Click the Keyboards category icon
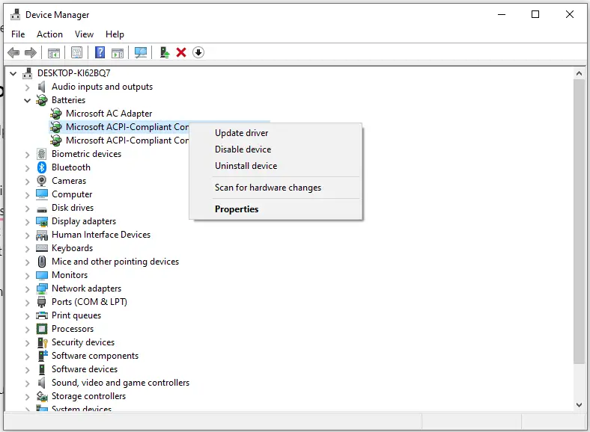The width and height of the screenshot is (590, 432). click(x=42, y=248)
